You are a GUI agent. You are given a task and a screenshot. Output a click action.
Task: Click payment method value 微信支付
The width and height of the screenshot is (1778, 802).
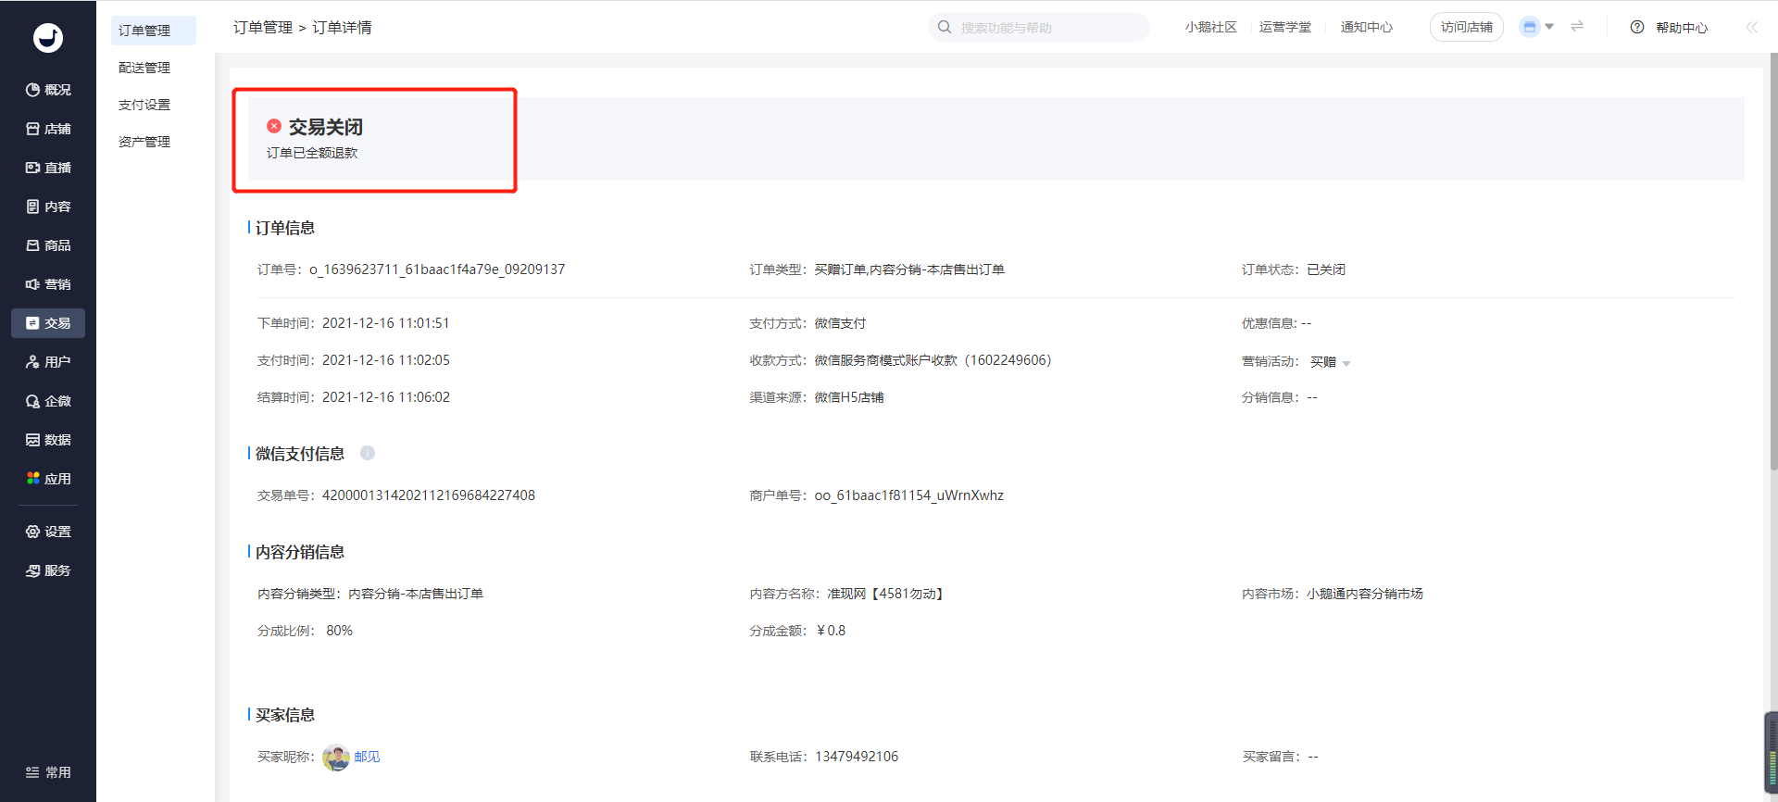840,323
